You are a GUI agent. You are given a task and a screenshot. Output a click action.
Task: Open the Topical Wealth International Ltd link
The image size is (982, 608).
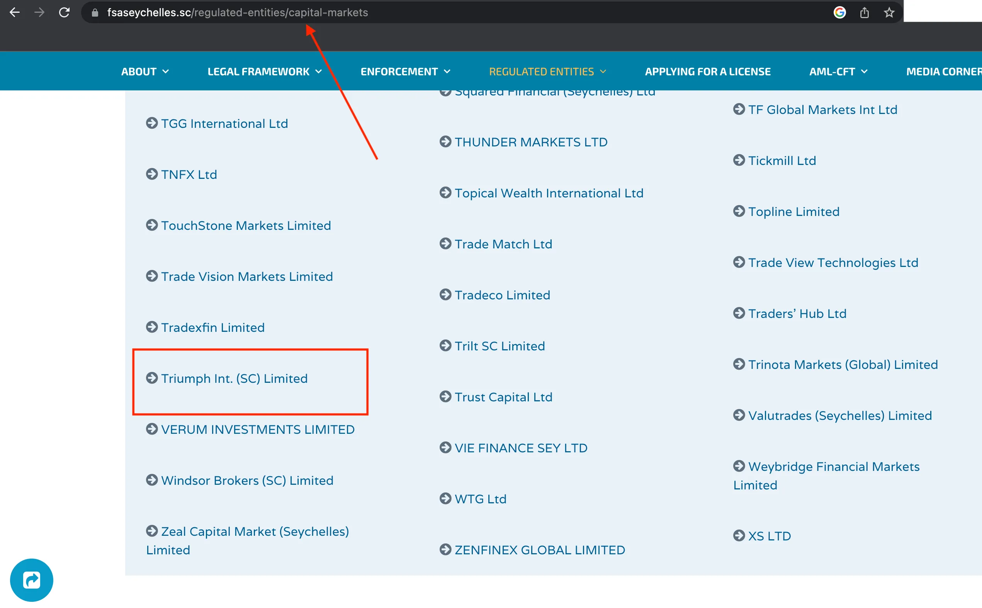click(x=549, y=193)
